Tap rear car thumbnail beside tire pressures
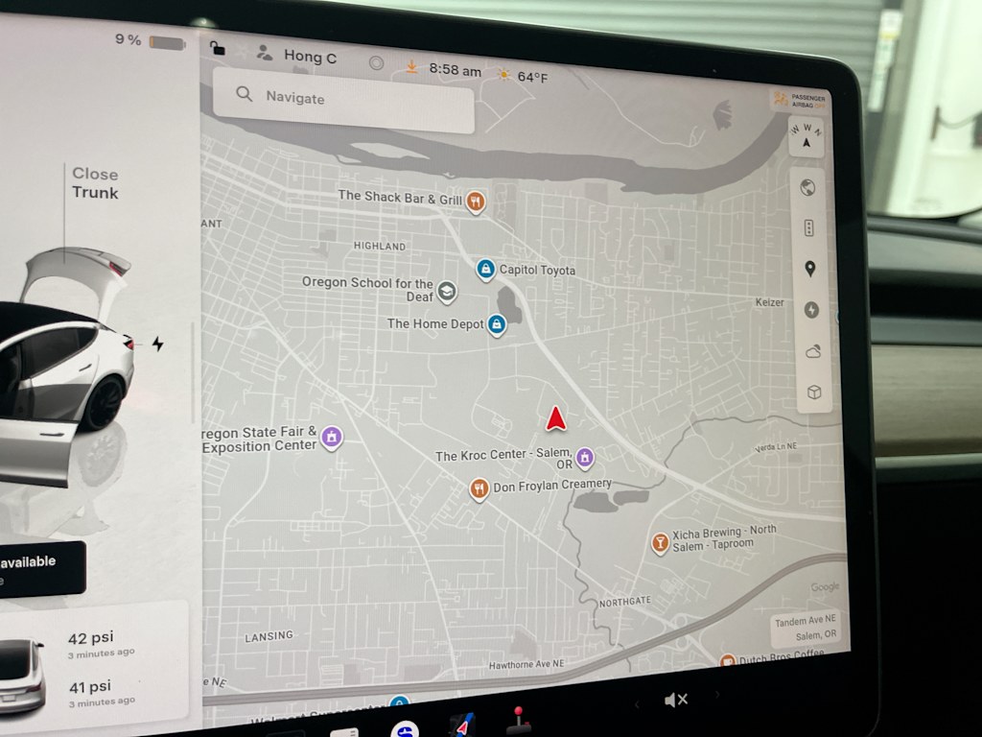 [22, 677]
